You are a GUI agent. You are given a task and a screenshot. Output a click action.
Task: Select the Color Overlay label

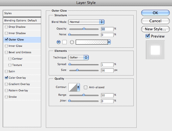(17, 78)
